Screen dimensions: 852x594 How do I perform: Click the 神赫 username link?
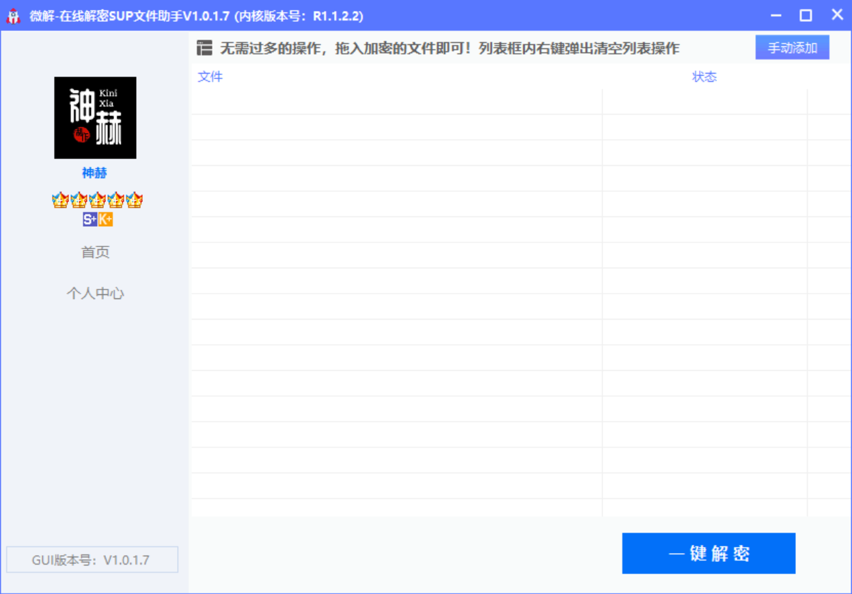95,173
